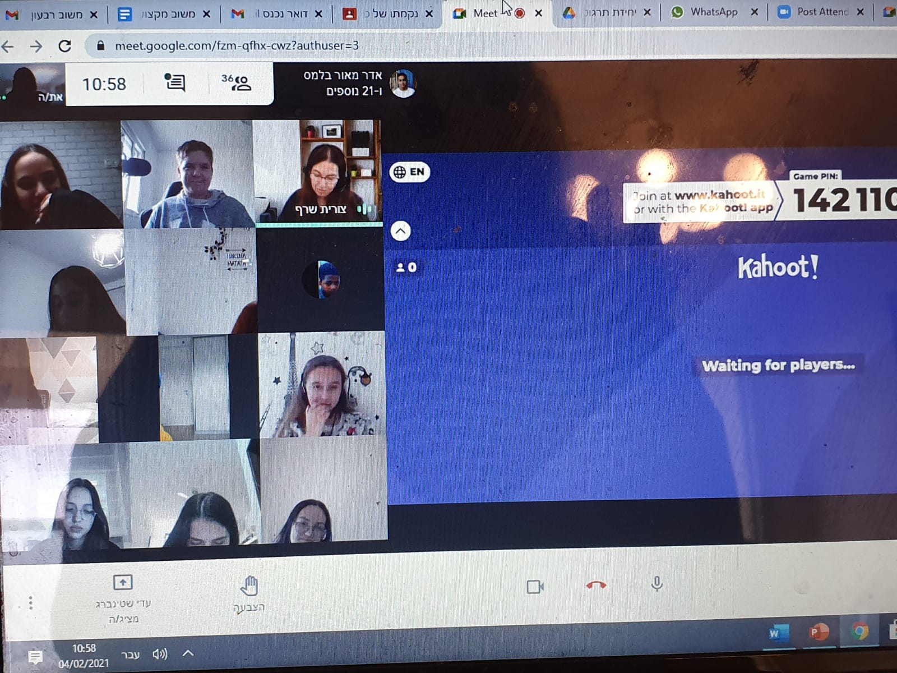Close the WhatsApp tab
Image resolution: width=897 pixels, height=673 pixels.
(755, 12)
